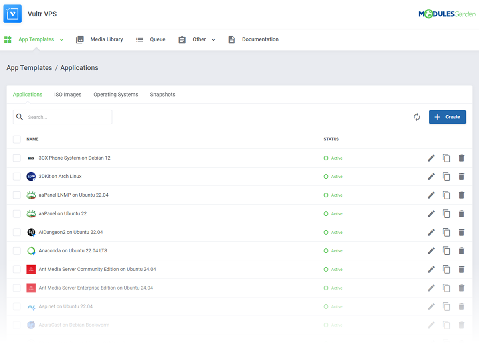Check Ant Media Server Enterprise Edition checkbox
The width and height of the screenshot is (479, 343).
[17, 288]
